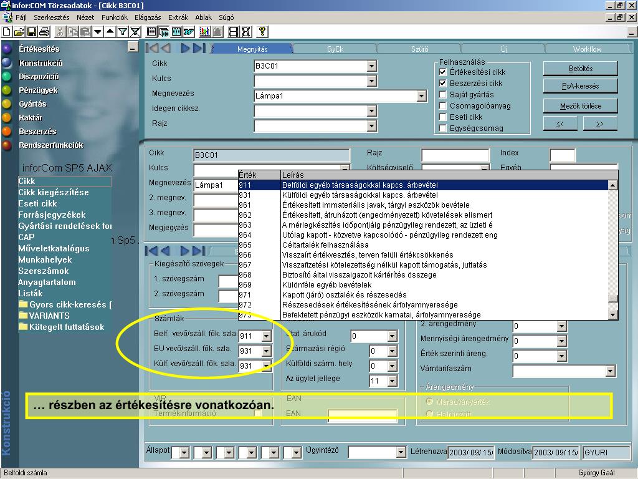Check the Csomagolóanyag checkbox

pyautogui.click(x=443, y=106)
